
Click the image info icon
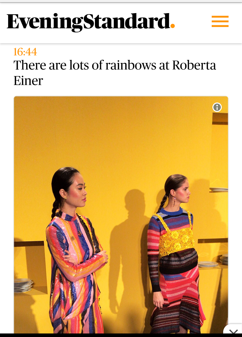click(217, 107)
